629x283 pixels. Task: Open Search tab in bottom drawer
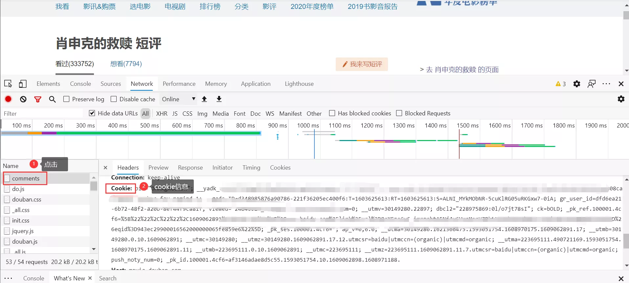tap(108, 278)
